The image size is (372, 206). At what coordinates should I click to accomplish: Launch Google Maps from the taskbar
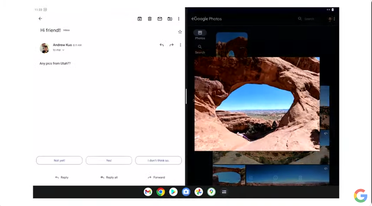click(211, 192)
